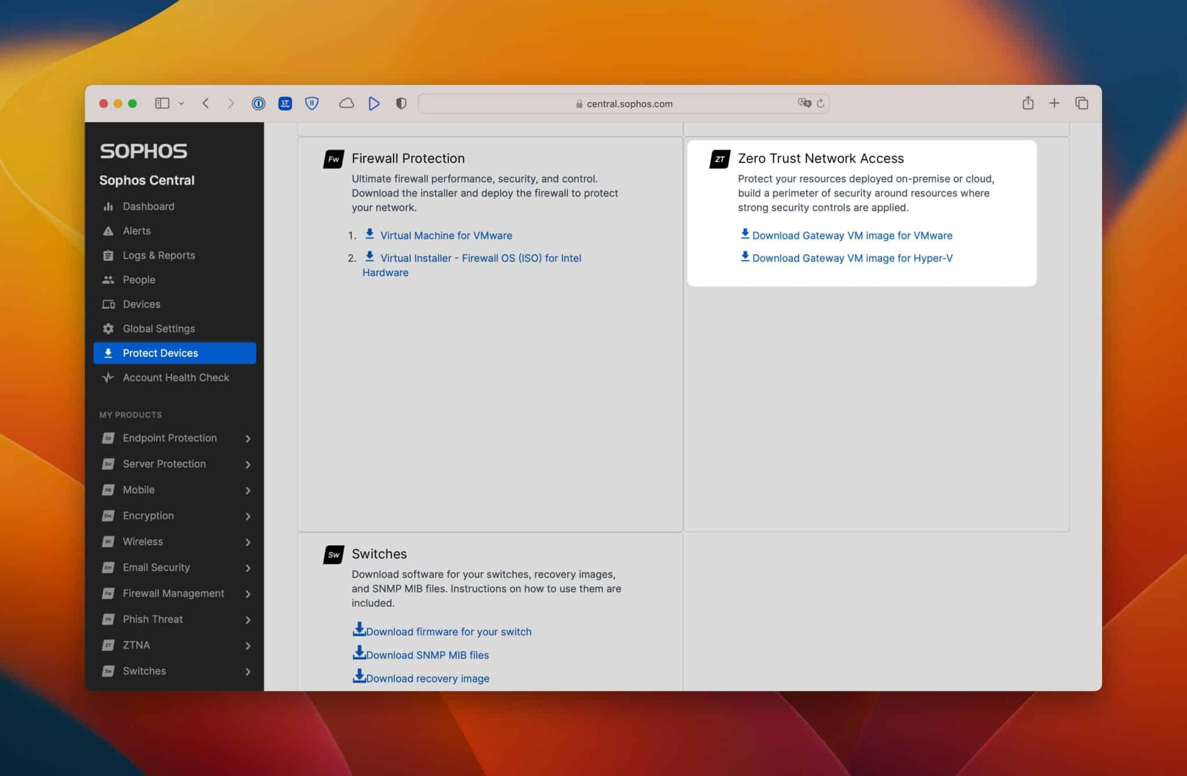Click the translate icon in address bar
The image size is (1187, 776).
804,103
